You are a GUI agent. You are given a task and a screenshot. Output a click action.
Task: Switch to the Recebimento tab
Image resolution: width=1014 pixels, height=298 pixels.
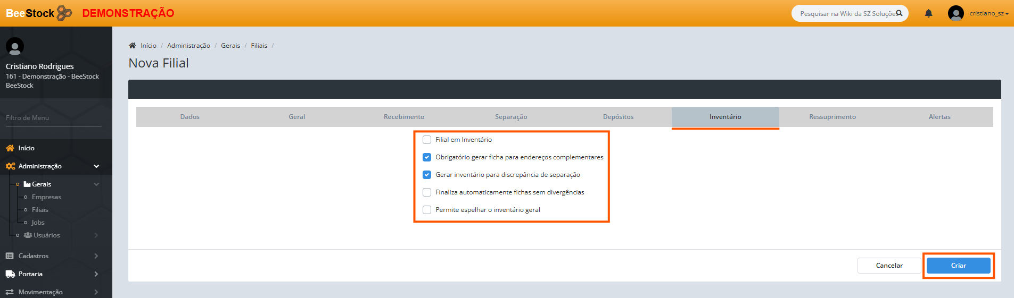[x=404, y=117]
